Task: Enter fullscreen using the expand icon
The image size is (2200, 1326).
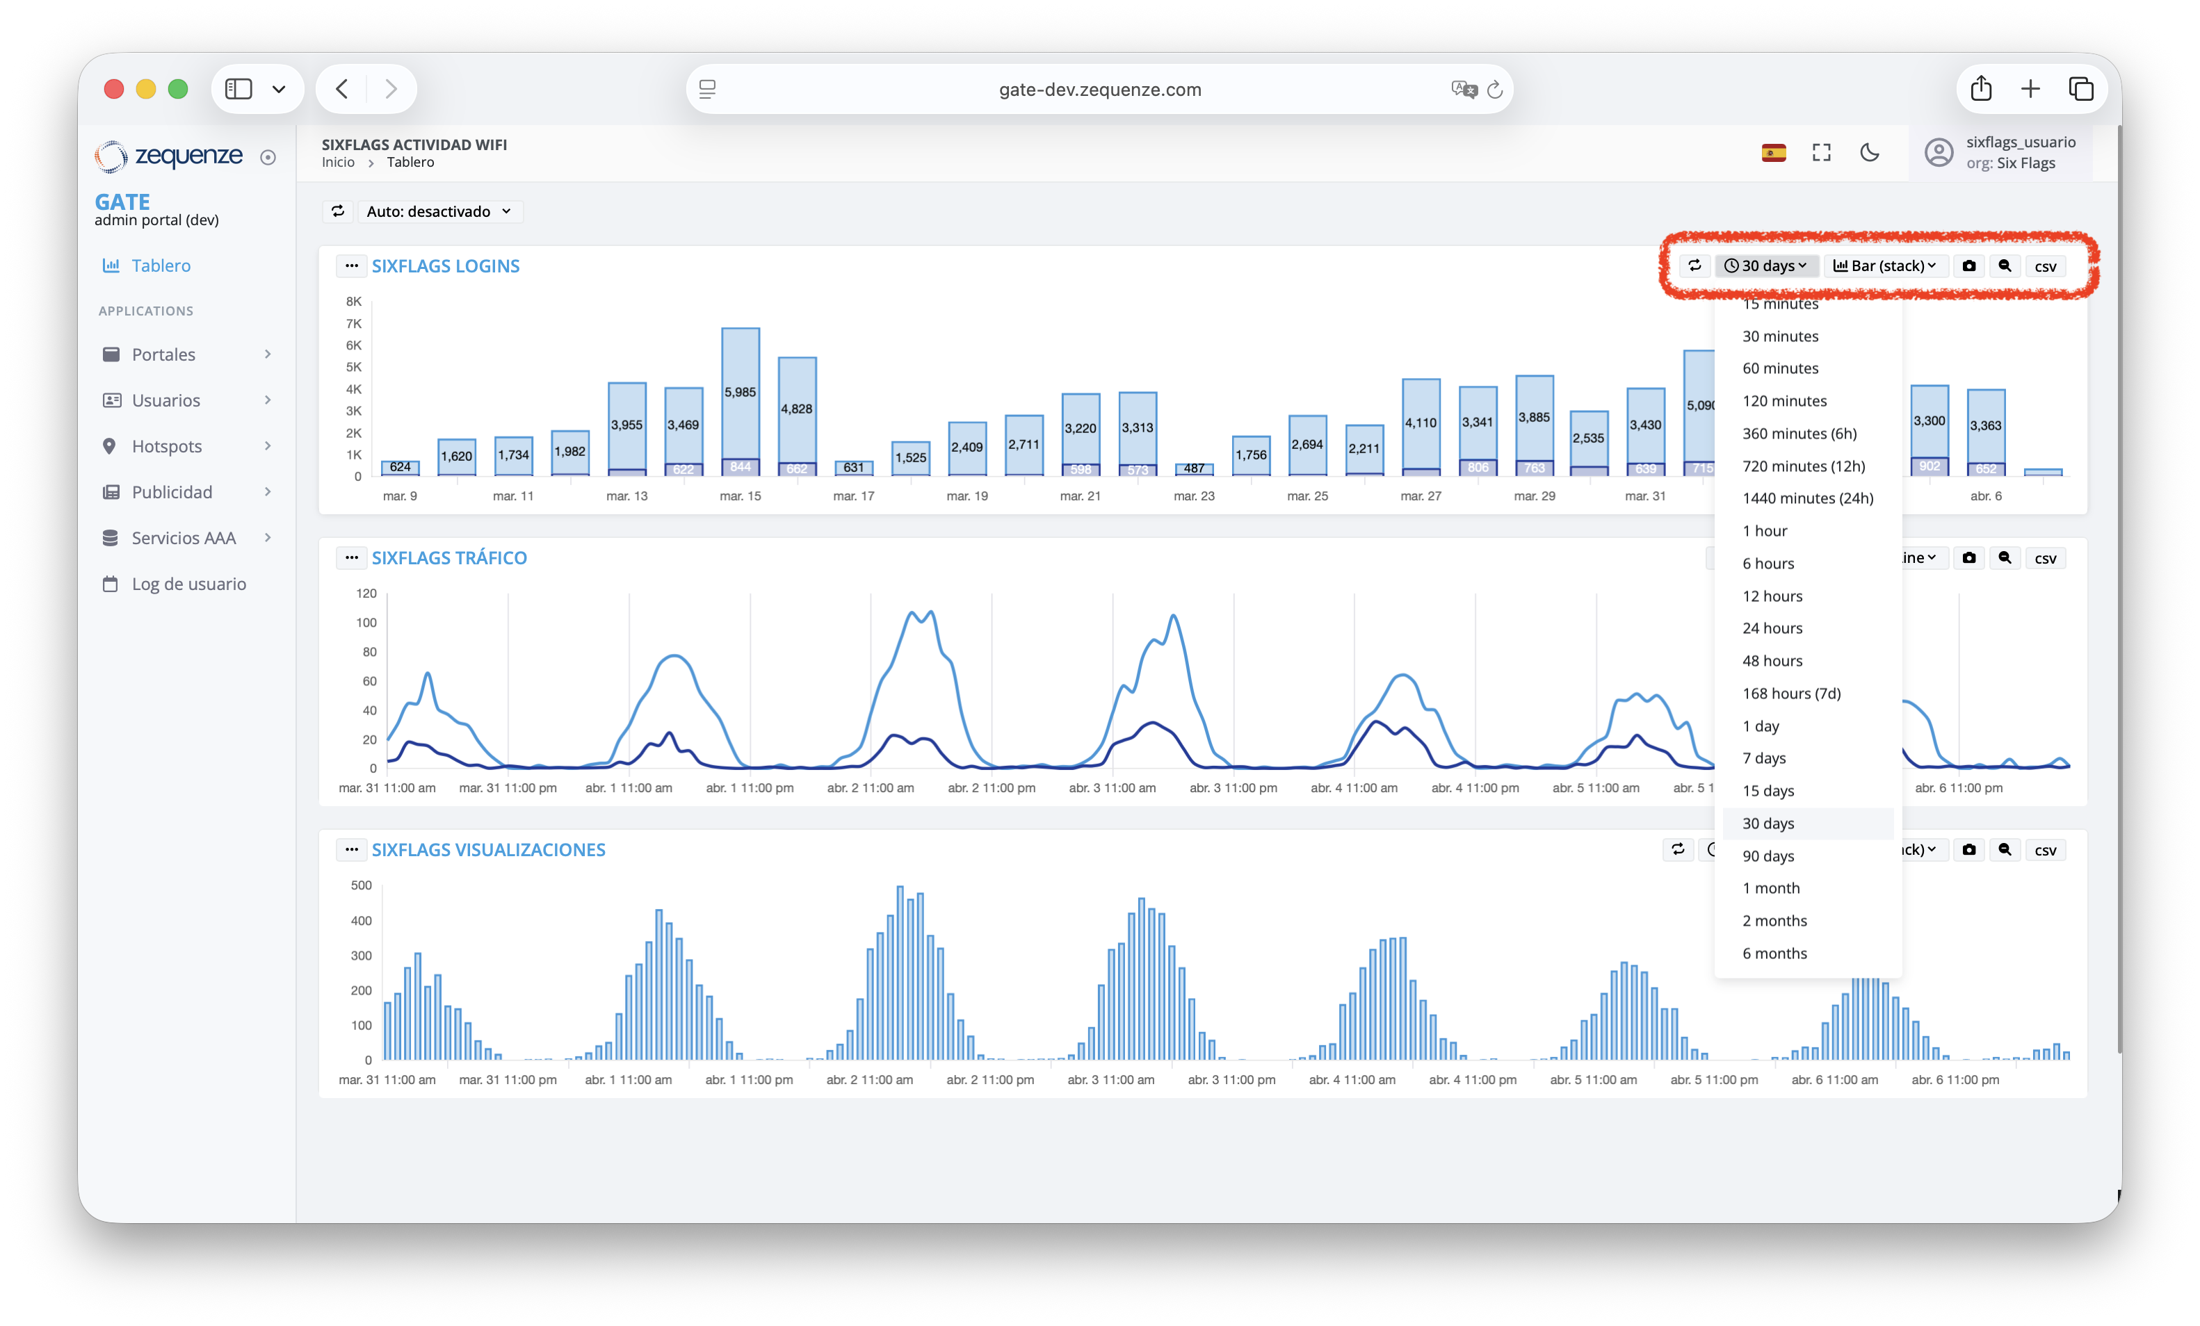Action: (1822, 153)
